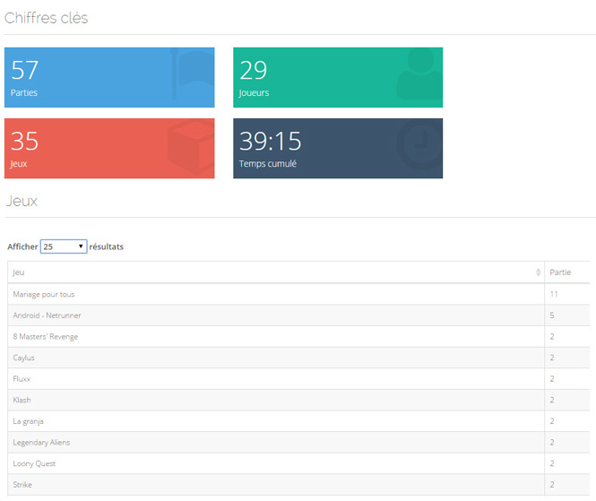
Task: Click the clock icon on Temps cumulé card
Action: pos(419,145)
